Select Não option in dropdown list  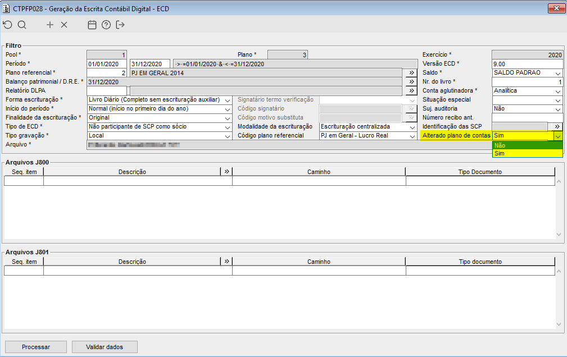528,145
